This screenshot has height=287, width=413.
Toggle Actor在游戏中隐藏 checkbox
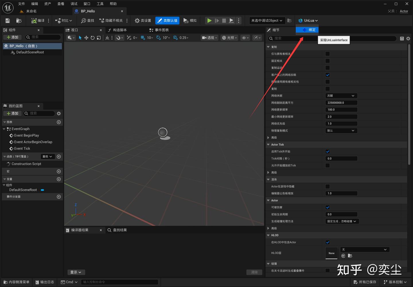coord(328,186)
